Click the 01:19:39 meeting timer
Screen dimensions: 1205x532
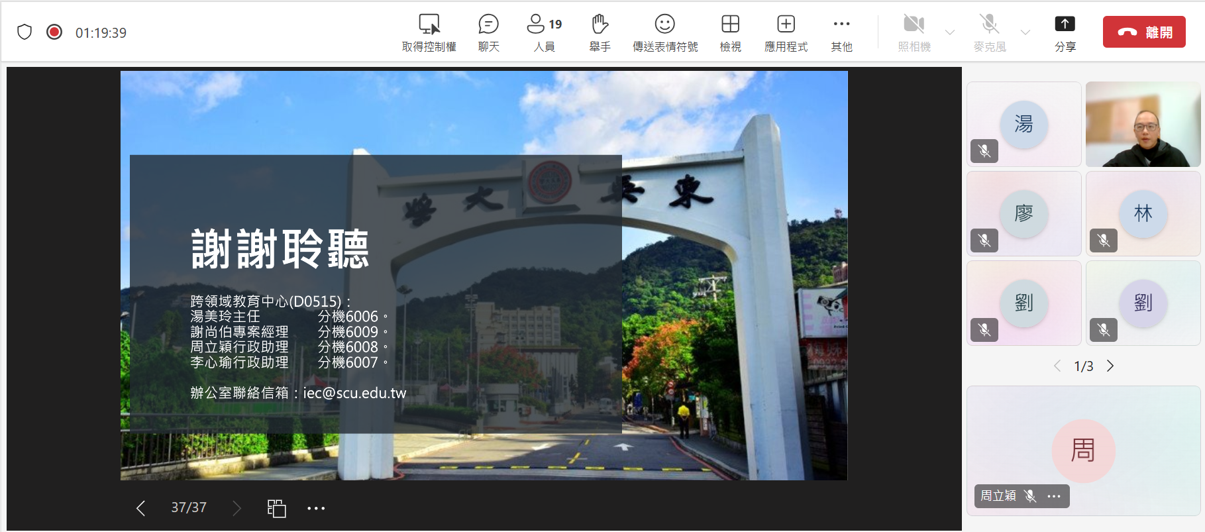[x=101, y=32]
